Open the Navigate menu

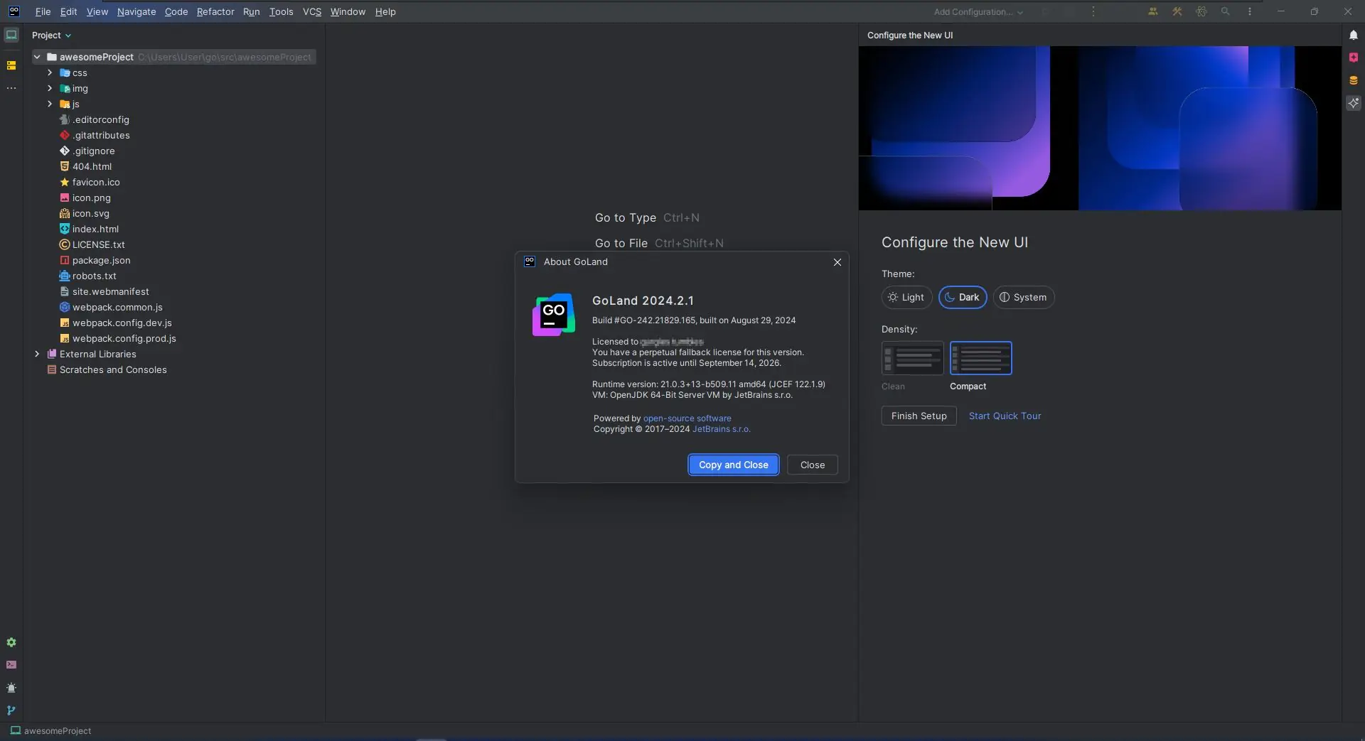[136, 11]
